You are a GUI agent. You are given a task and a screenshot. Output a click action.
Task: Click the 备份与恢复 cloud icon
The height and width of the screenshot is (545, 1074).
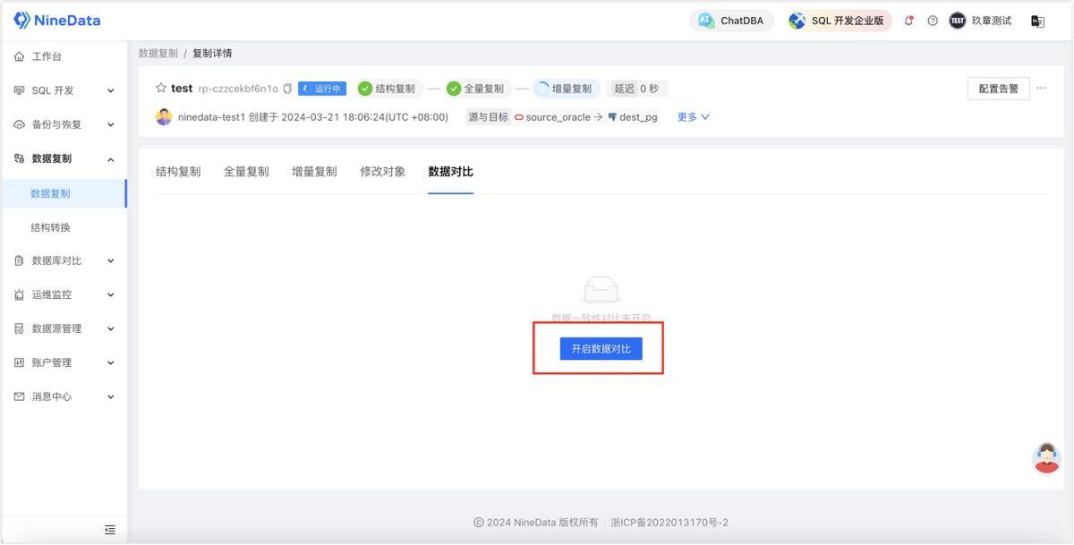20,124
